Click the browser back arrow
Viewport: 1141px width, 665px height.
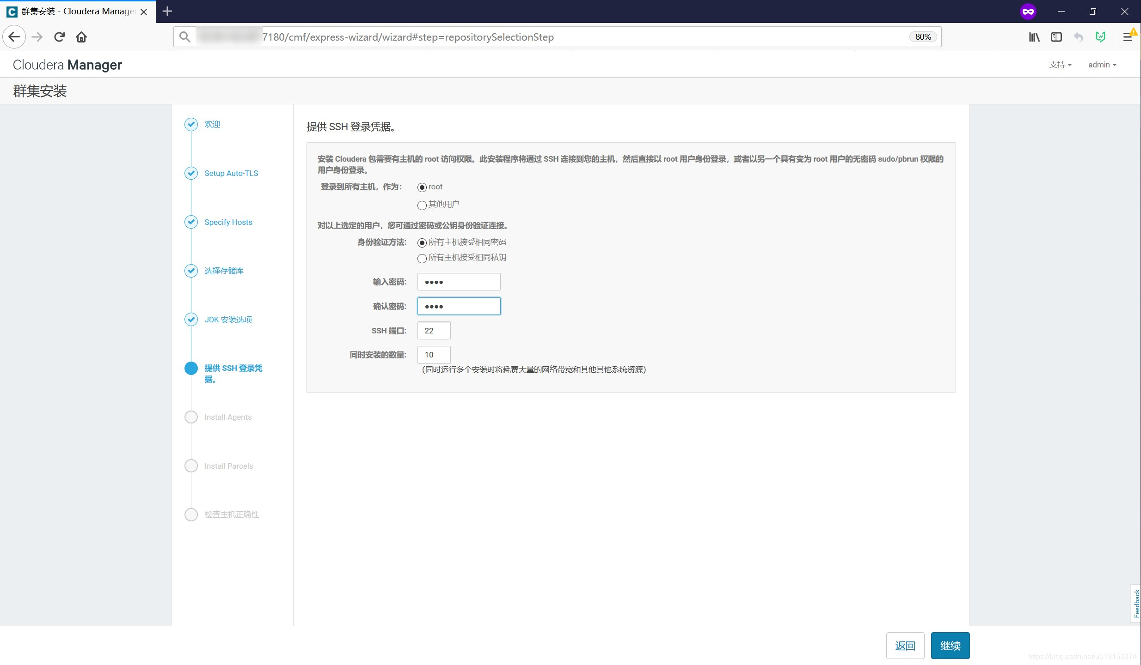[x=14, y=37]
